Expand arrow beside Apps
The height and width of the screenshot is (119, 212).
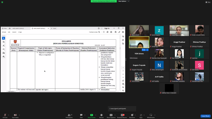pyautogui.click(x=144, y=115)
